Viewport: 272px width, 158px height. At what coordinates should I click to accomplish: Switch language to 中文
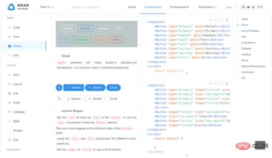(260, 7)
